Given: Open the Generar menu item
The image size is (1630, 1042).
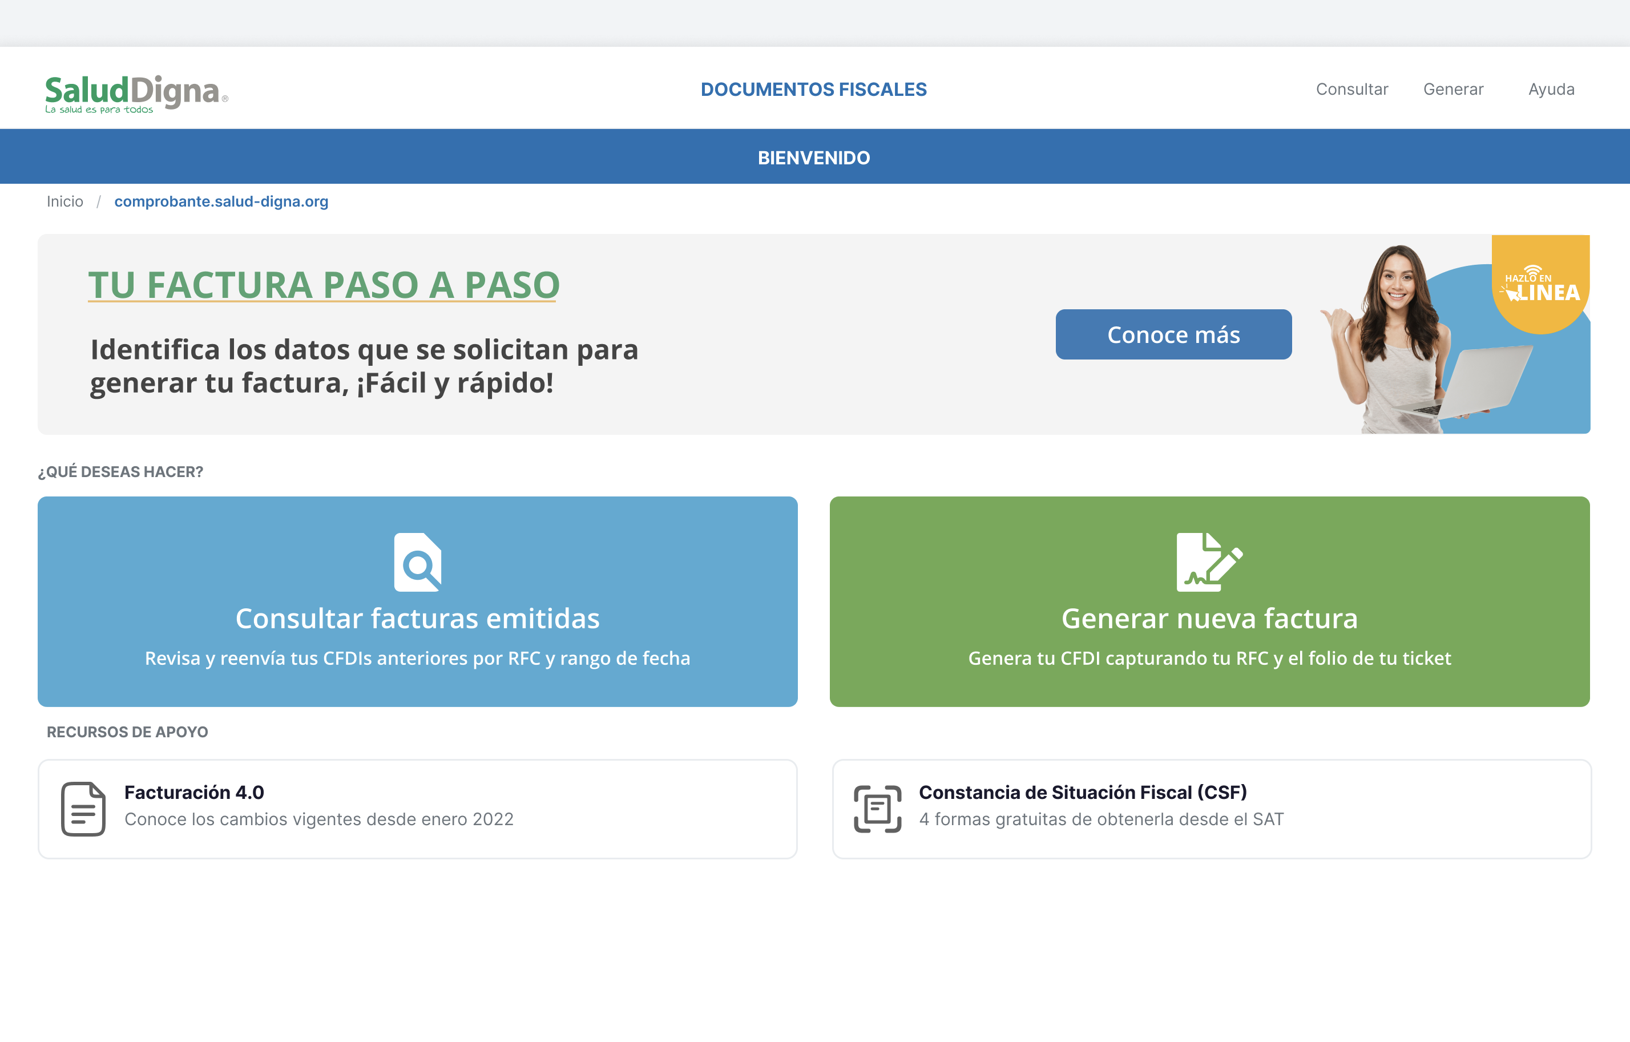Looking at the screenshot, I should pyautogui.click(x=1453, y=90).
